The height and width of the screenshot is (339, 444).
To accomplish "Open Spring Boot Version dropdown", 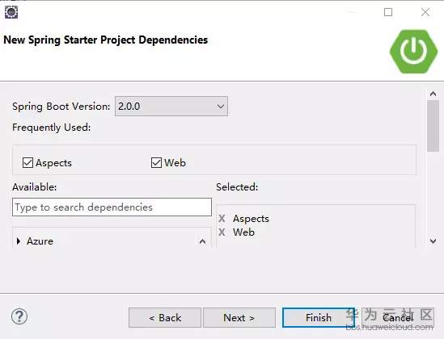I will 171,107.
